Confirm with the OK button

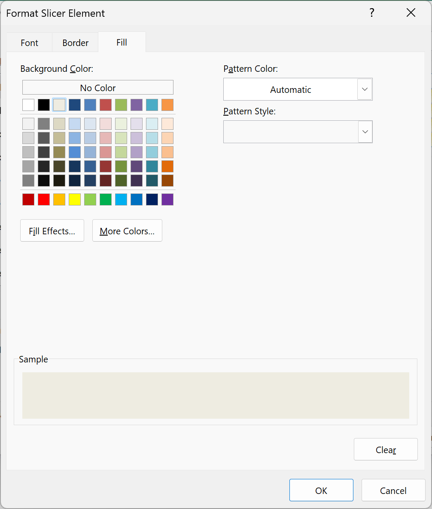[x=321, y=491]
